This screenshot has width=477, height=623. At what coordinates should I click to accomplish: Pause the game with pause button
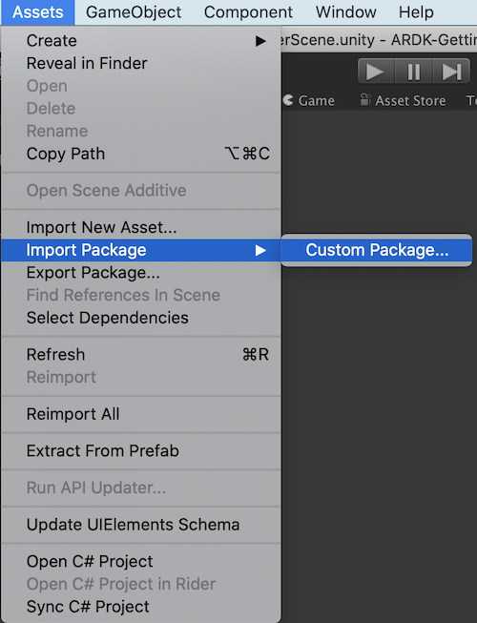[x=414, y=72]
